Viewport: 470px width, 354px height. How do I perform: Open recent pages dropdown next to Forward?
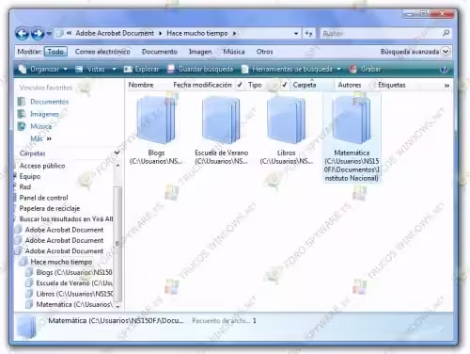tap(49, 33)
